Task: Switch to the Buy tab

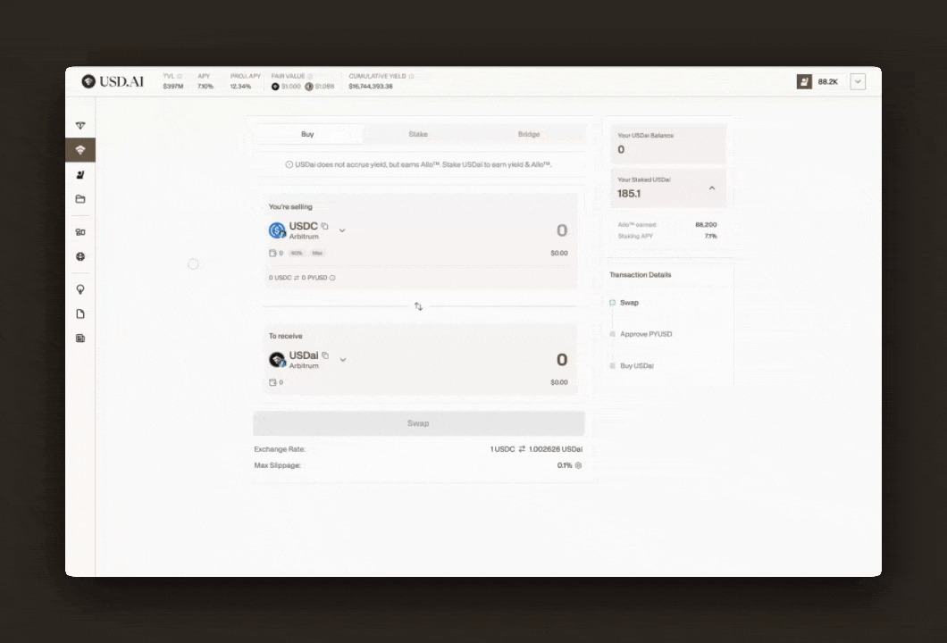Action: coord(307,134)
